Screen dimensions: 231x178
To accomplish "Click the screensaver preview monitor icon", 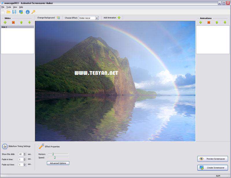I will click(21, 12).
